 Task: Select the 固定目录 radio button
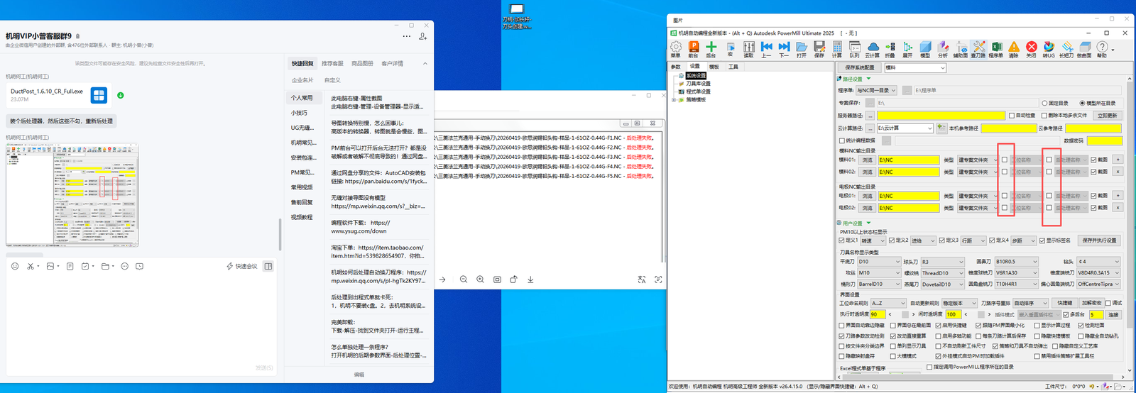pyautogui.click(x=1044, y=103)
